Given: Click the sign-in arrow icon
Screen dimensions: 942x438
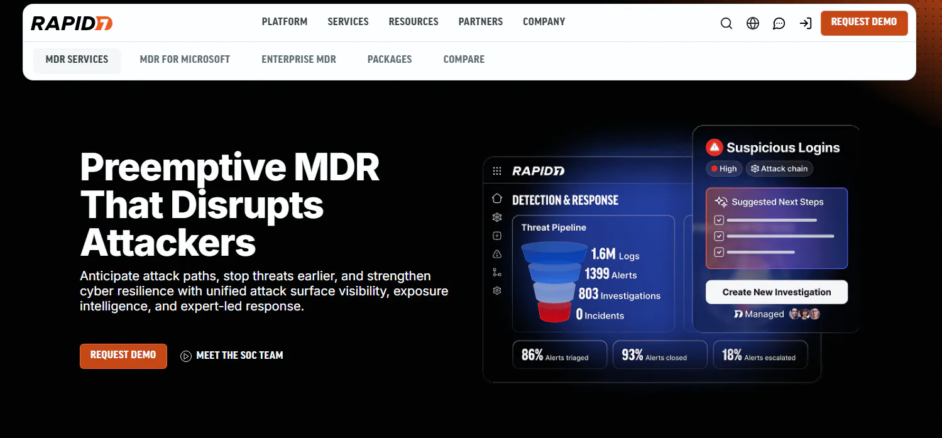Looking at the screenshot, I should coord(806,24).
